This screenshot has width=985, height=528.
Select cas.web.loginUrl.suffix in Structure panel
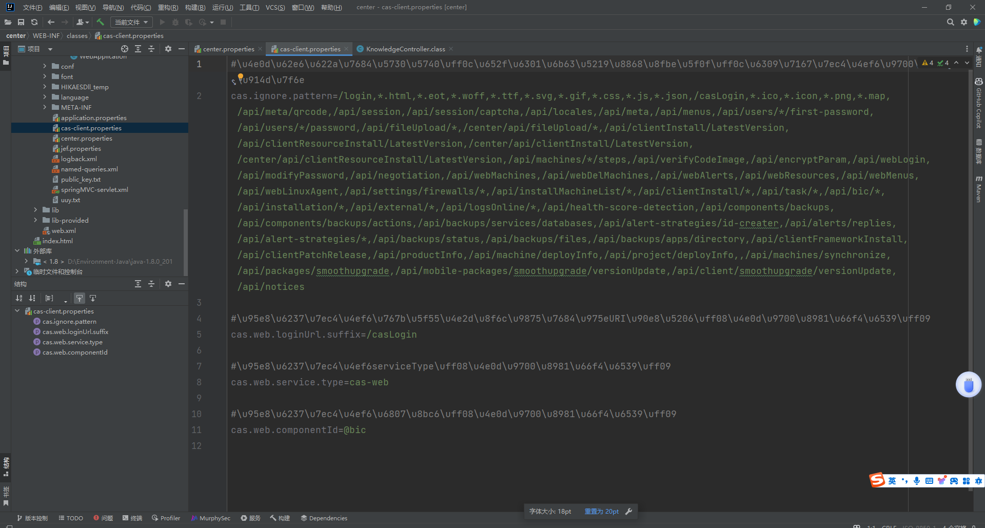tap(75, 331)
